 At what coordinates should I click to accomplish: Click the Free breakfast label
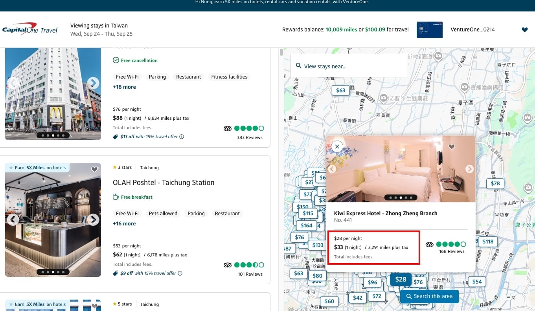point(133,197)
